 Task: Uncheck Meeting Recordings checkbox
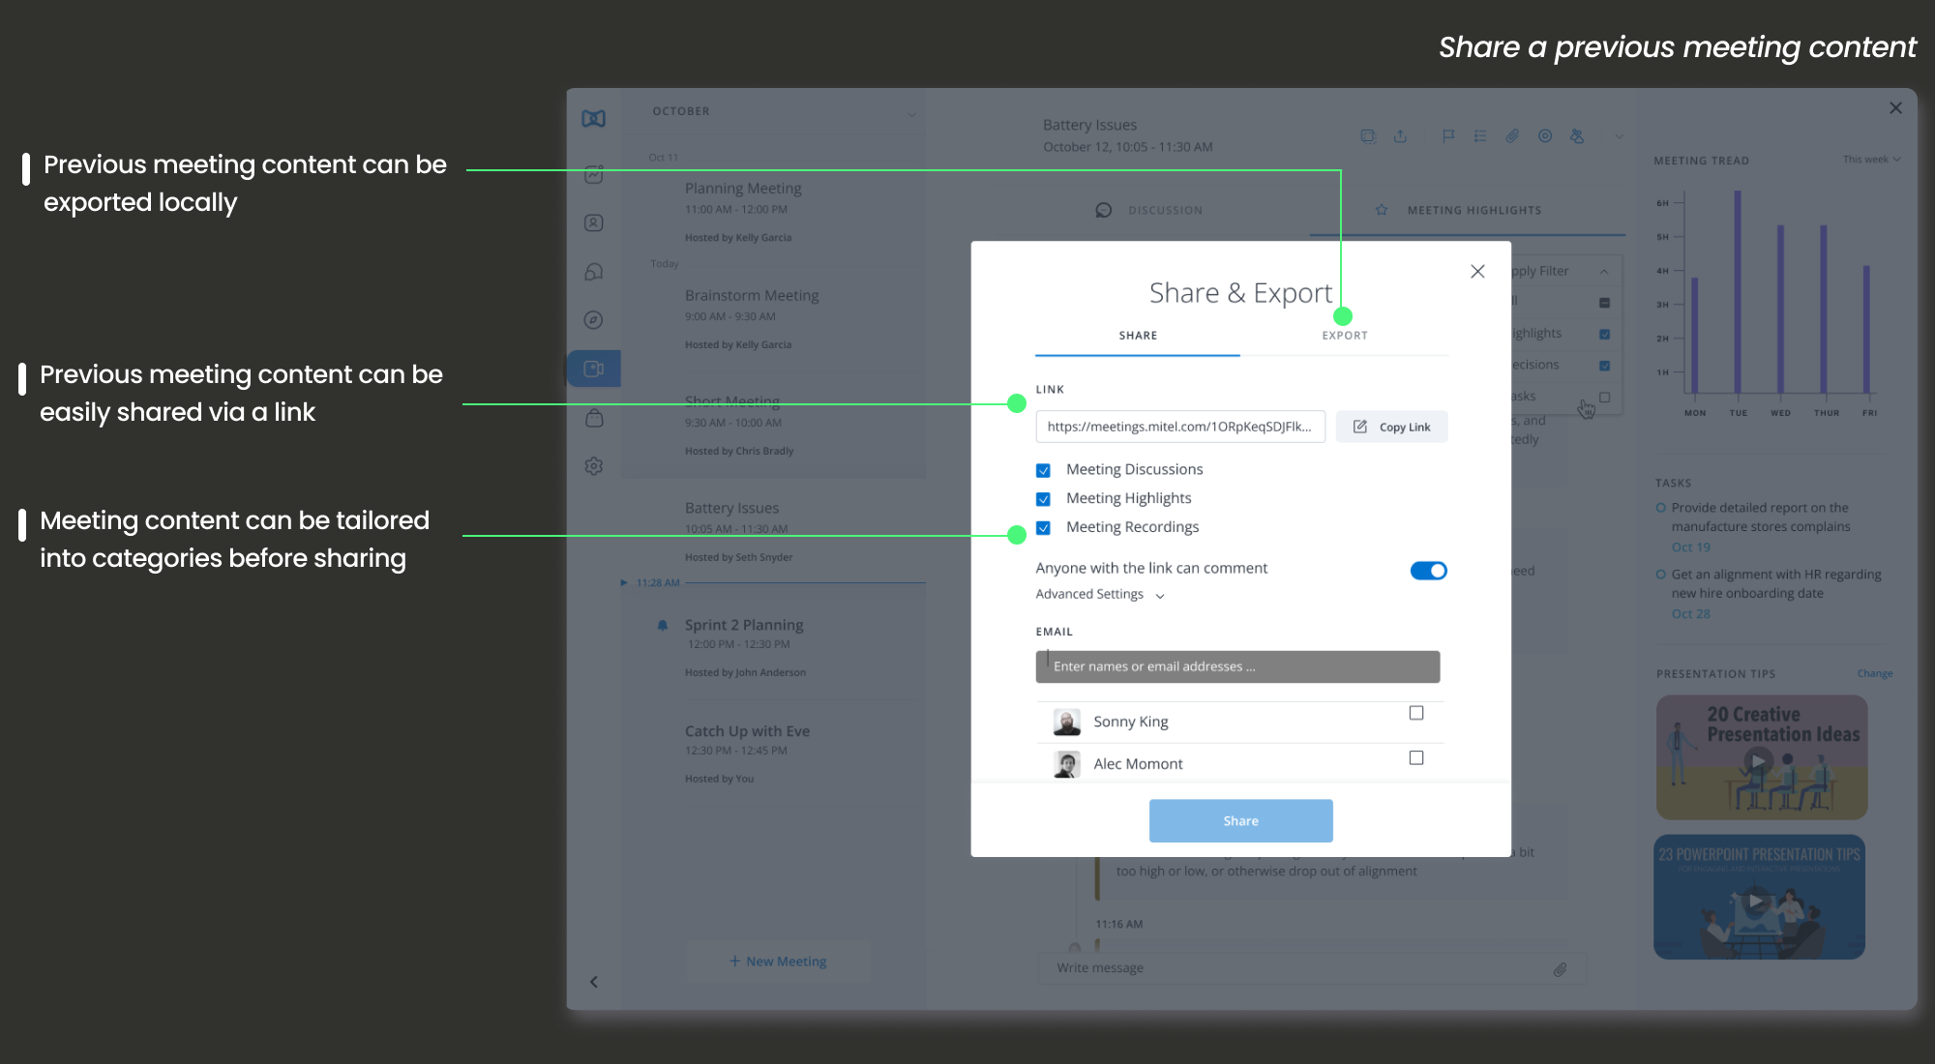point(1043,528)
